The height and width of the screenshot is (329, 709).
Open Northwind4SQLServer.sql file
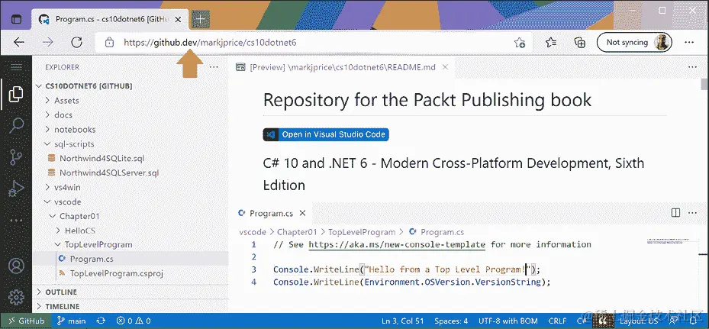pos(131,173)
